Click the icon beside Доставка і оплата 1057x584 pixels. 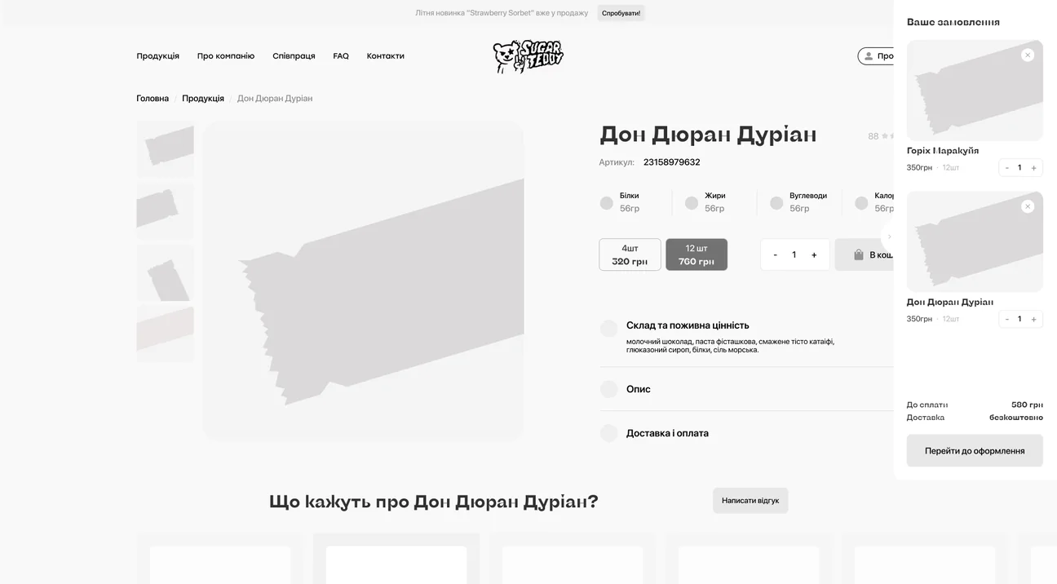coord(608,433)
